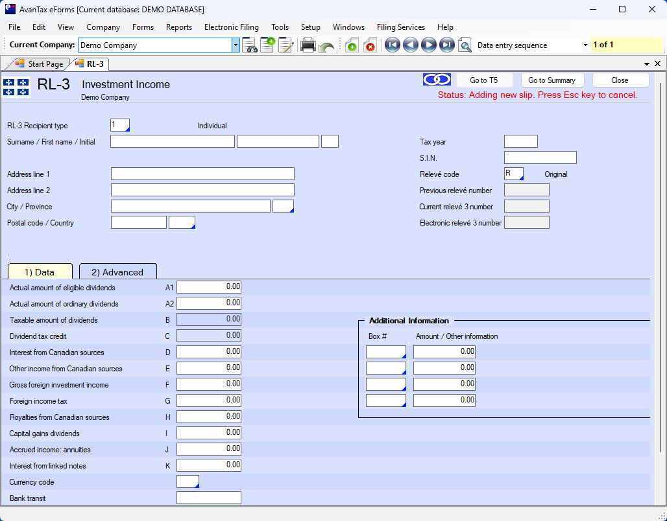The height and width of the screenshot is (521, 667).
Task: Open the Relevé code dropdown field
Action: (514, 174)
